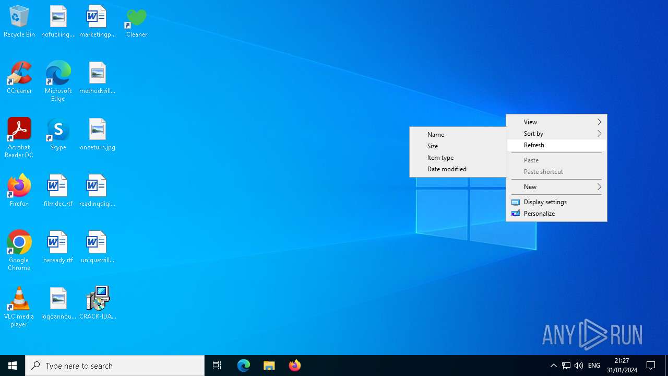Select the marketingp Word document icon
The image size is (668, 376).
tap(98, 22)
